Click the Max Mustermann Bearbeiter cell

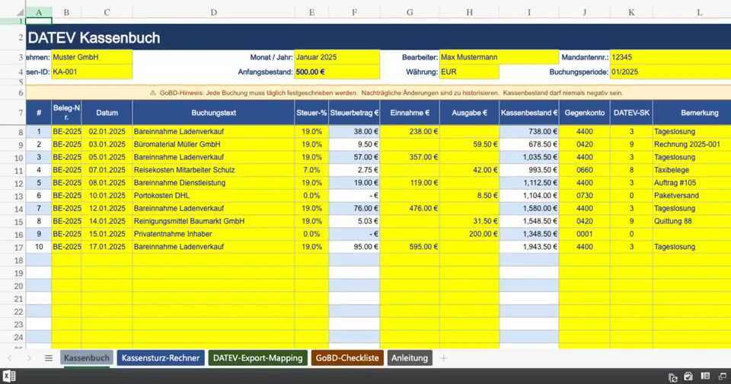(x=500, y=57)
